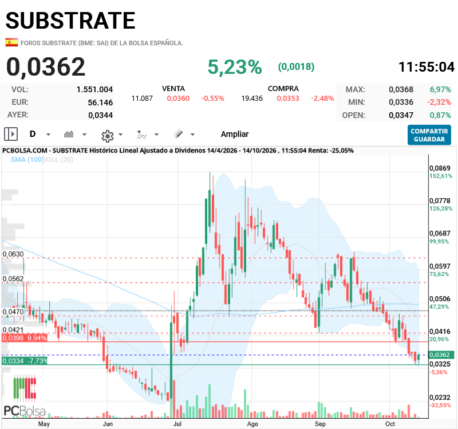Click the 0,0398 9,94% resistance label

pyautogui.click(x=25, y=338)
